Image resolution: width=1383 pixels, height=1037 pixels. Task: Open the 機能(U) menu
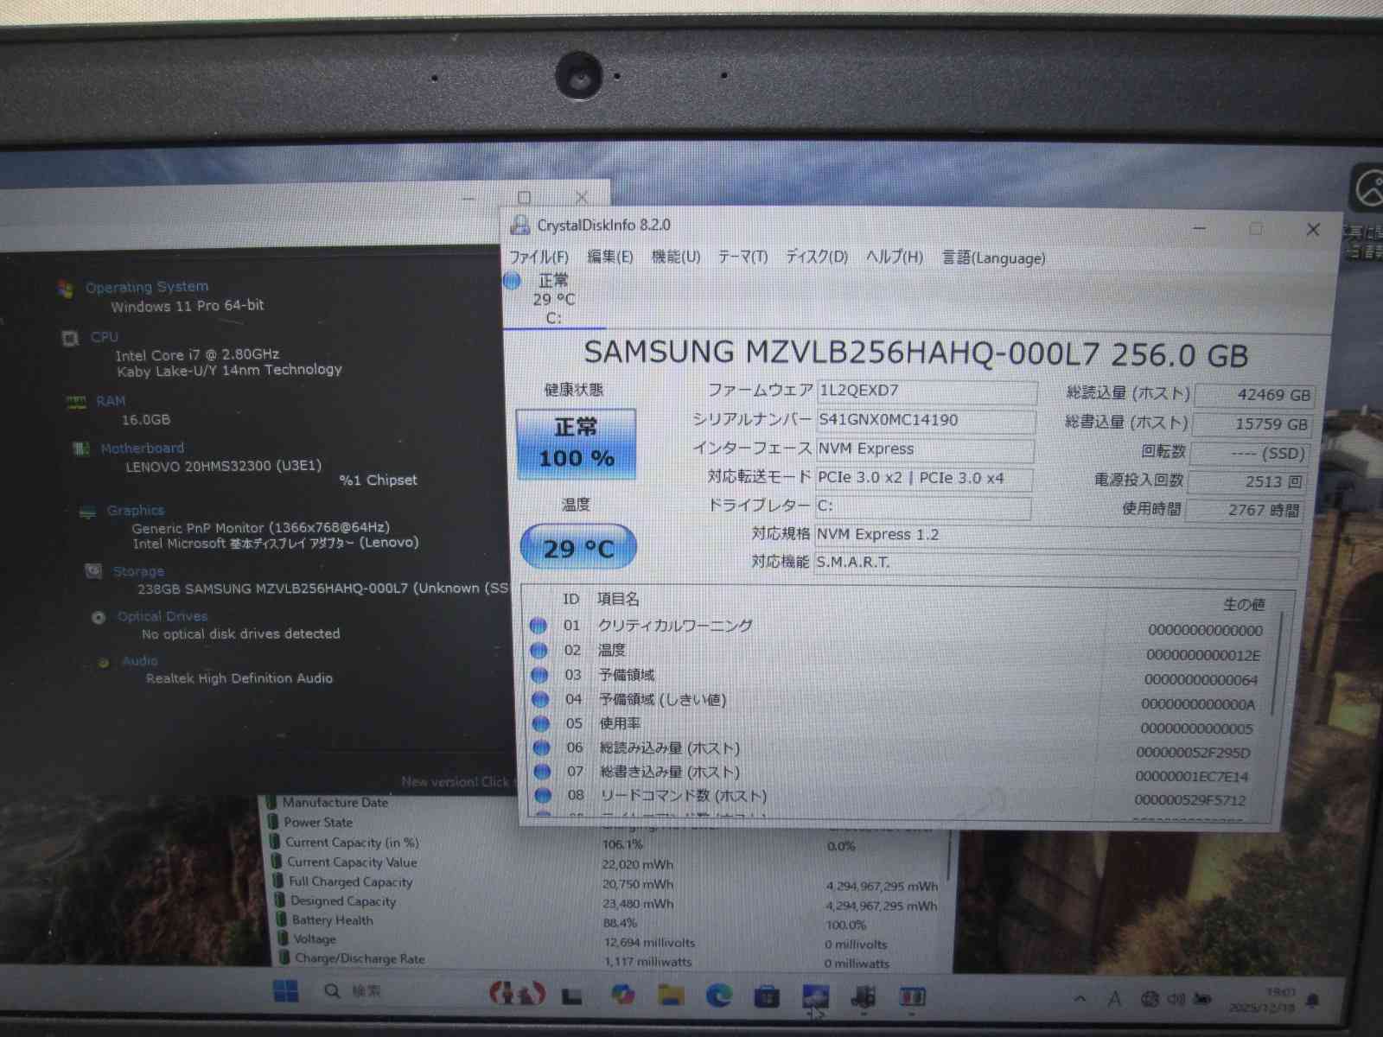click(675, 257)
